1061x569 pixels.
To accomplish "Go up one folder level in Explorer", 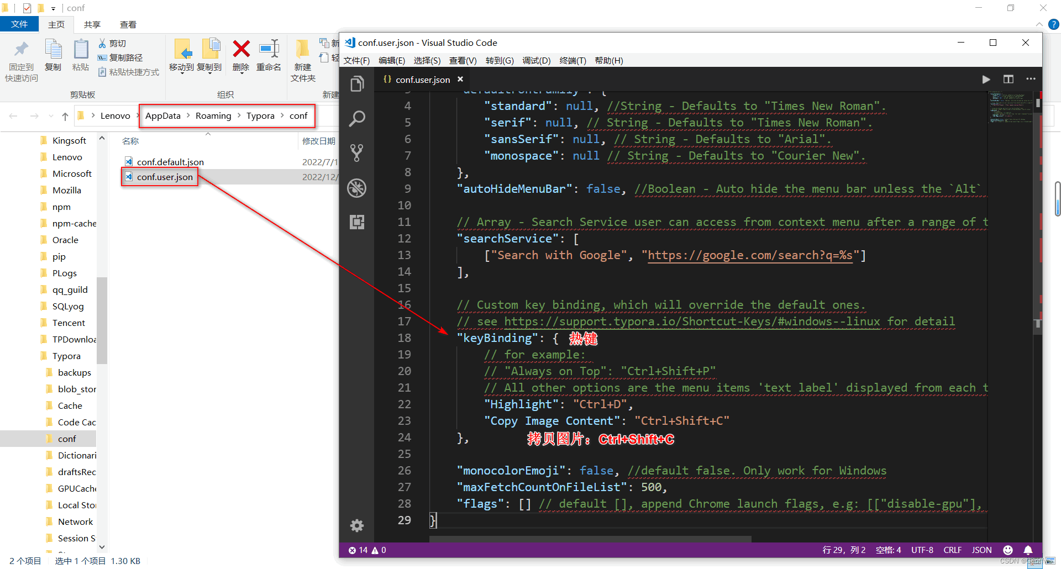I will pos(65,116).
